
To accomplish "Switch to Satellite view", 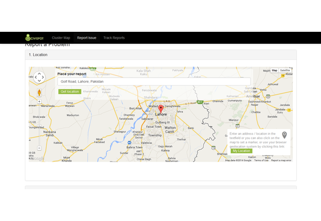I will pos(285,70).
